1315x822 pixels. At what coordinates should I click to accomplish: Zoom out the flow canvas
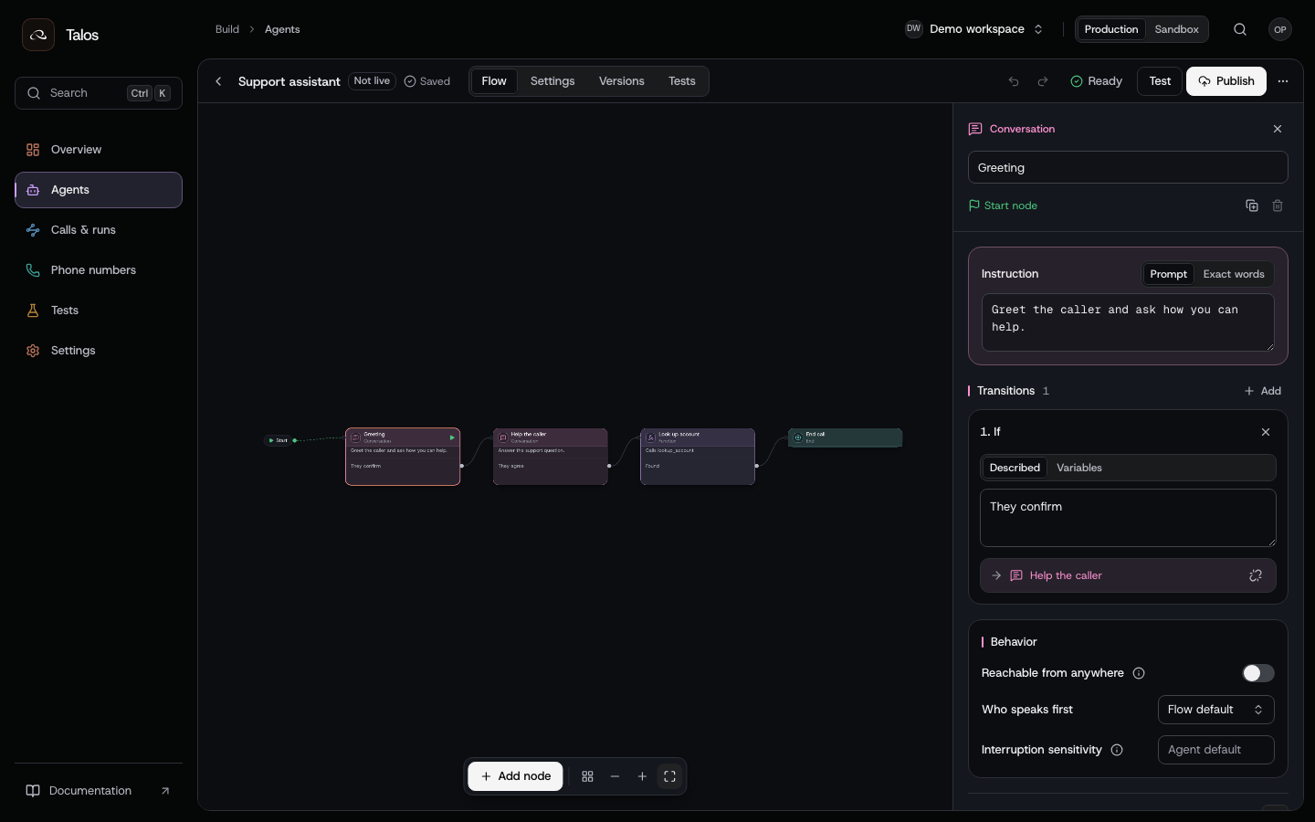click(x=615, y=776)
